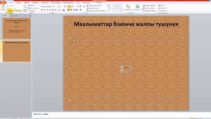The image size is (211, 119).
Task: Open character spacing options
Action: click(x=56, y=10)
